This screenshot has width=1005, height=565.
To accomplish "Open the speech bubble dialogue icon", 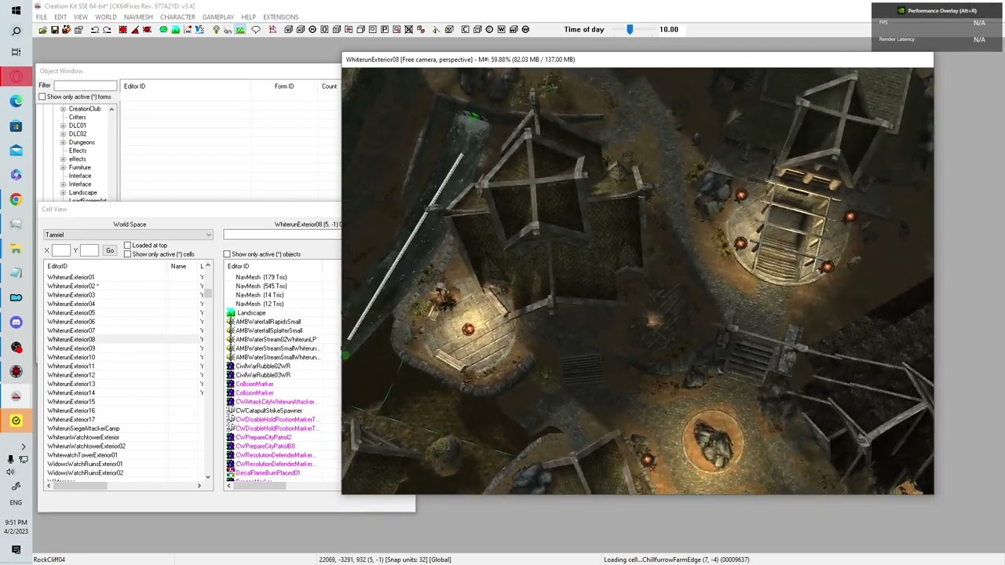I will click(256, 30).
